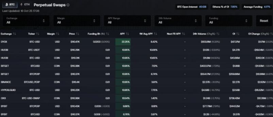Sort table by Margin column arrows
273x117 pixels.
click(58, 34)
